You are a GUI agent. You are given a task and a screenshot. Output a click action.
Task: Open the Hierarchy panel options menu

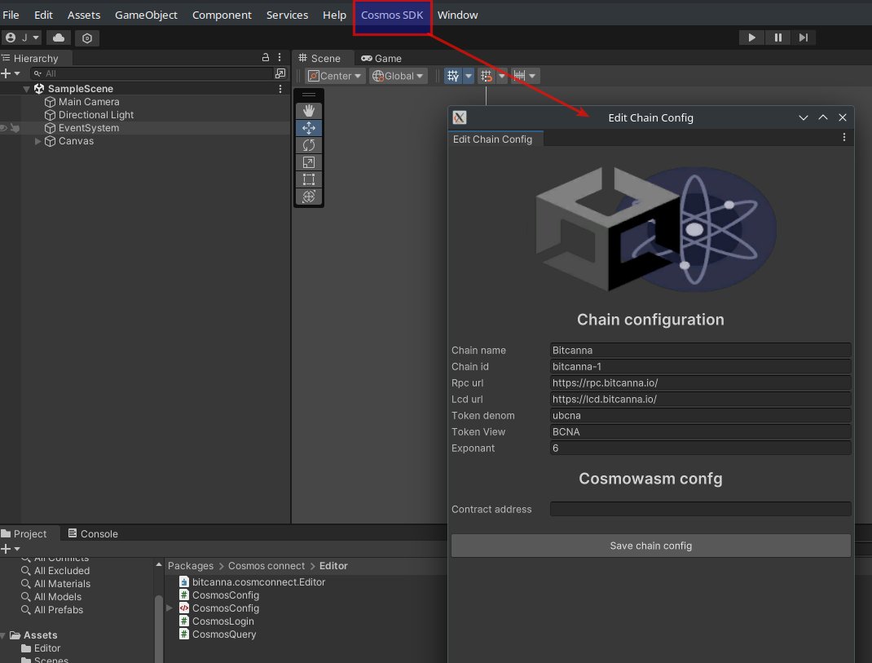(x=280, y=57)
